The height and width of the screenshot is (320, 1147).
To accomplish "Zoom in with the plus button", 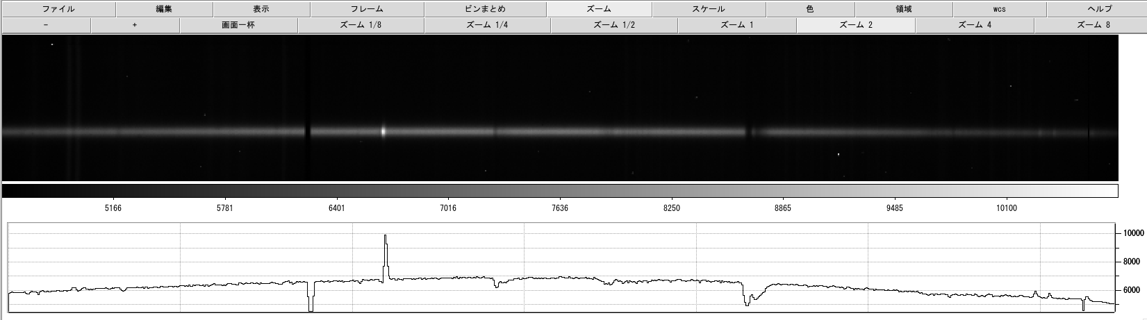I will point(135,25).
